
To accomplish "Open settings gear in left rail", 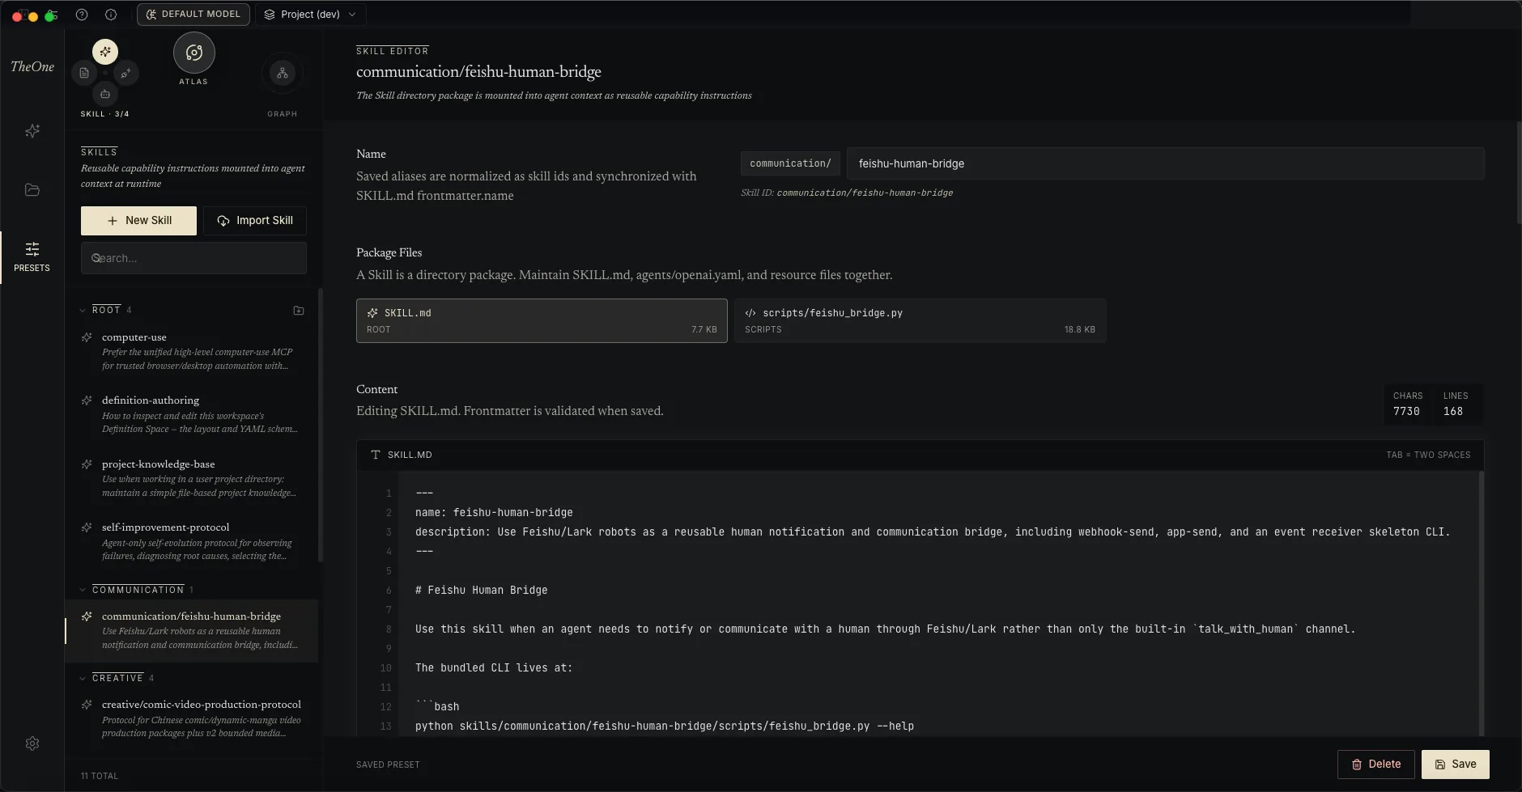I will [x=32, y=743].
